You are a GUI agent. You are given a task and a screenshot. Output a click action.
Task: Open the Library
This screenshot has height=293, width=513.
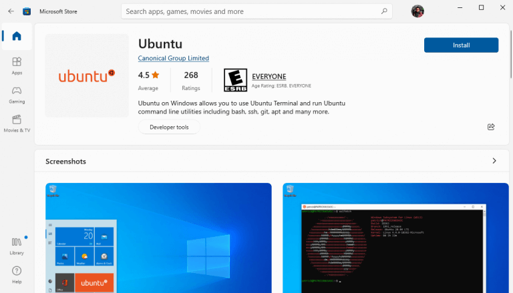coord(17,246)
